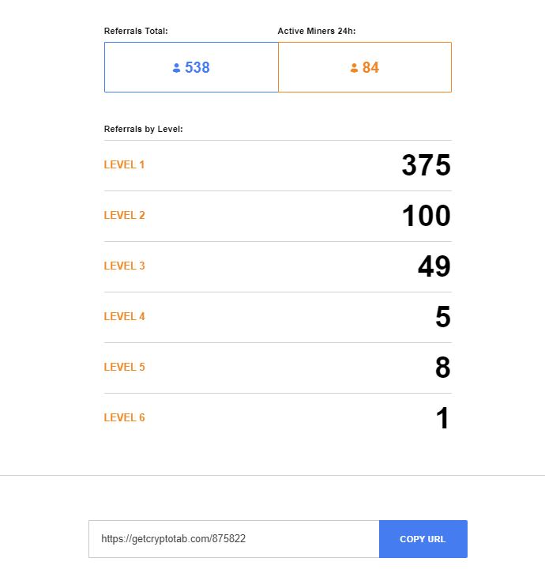Image resolution: width=545 pixels, height=577 pixels.
Task: Click the LEVEL 1 label
Action: click(x=125, y=165)
